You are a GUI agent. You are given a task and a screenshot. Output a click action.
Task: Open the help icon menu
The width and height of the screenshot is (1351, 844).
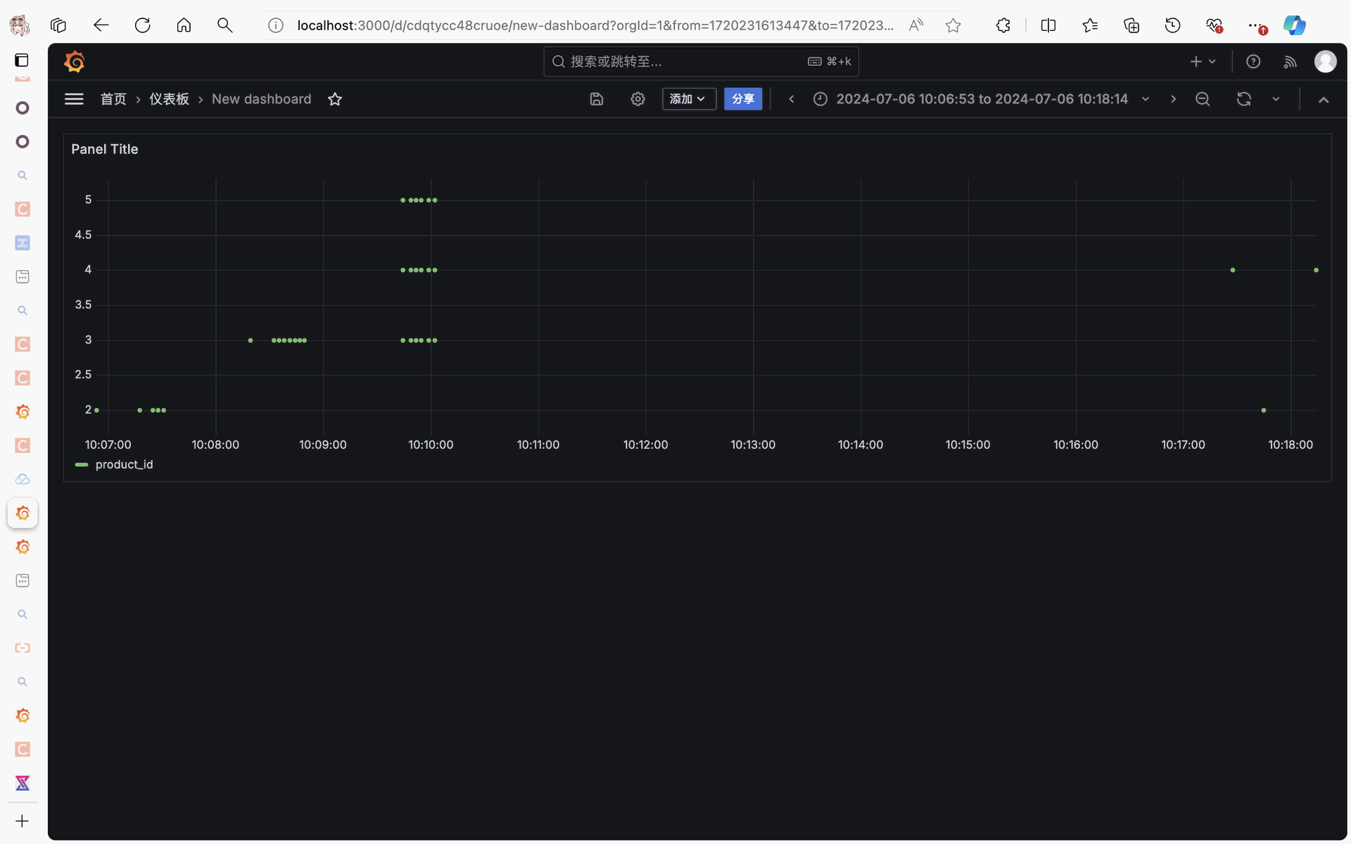pyautogui.click(x=1253, y=62)
